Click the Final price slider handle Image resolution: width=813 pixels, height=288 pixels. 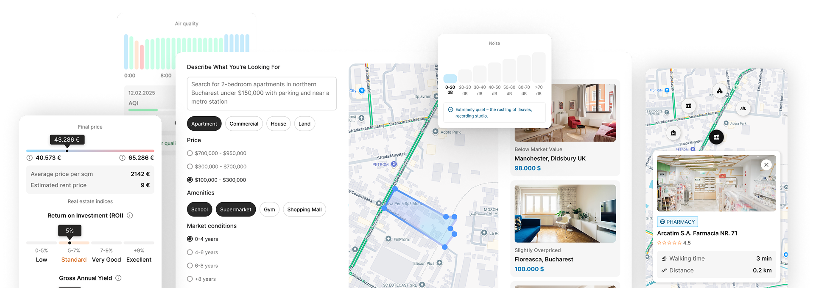point(67,151)
